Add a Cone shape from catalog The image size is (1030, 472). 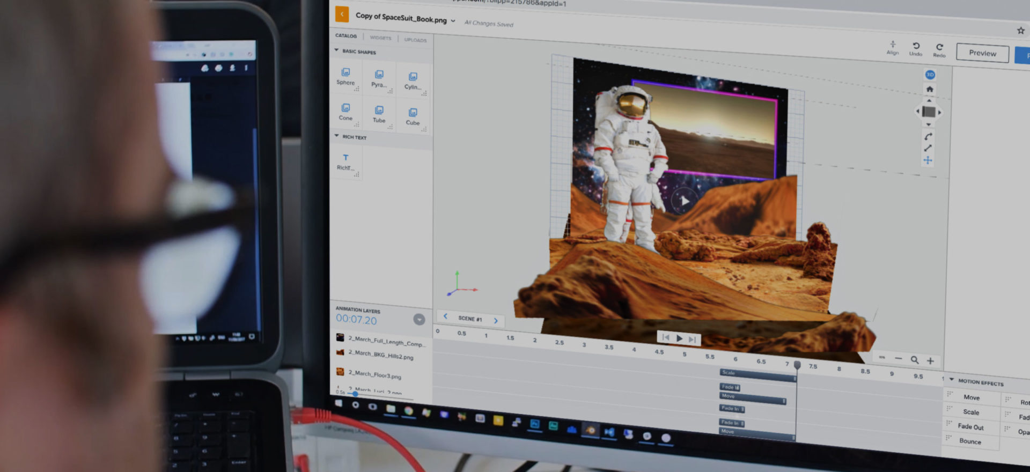[346, 112]
